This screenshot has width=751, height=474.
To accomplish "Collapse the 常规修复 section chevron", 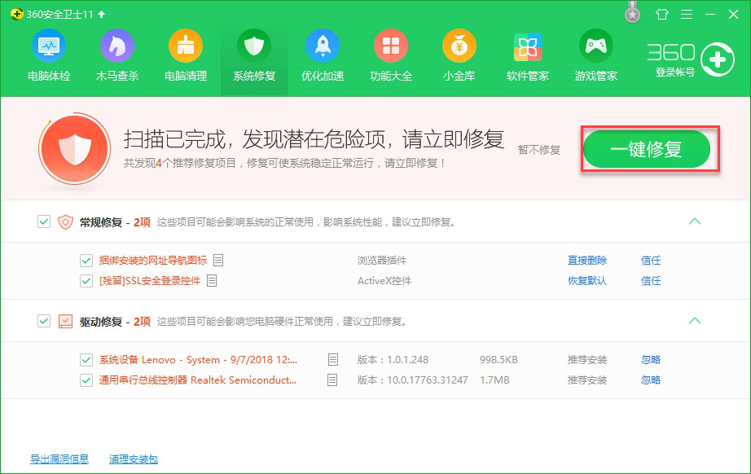I will click(x=695, y=222).
